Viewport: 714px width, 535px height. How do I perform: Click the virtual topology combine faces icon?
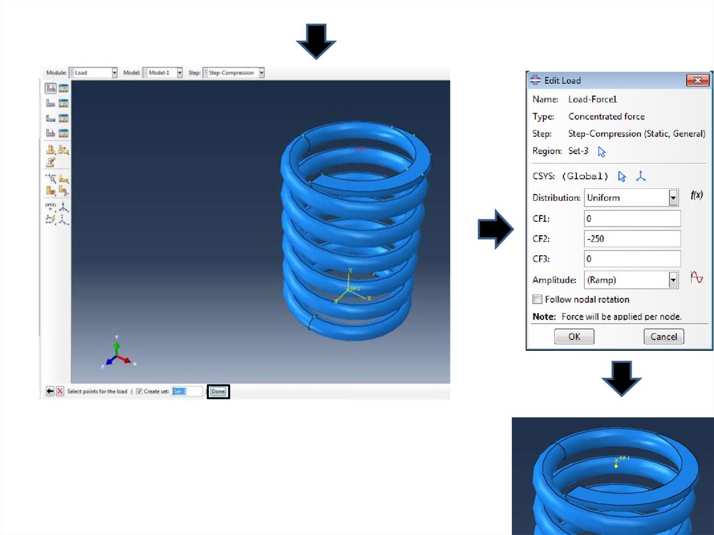pos(50,178)
